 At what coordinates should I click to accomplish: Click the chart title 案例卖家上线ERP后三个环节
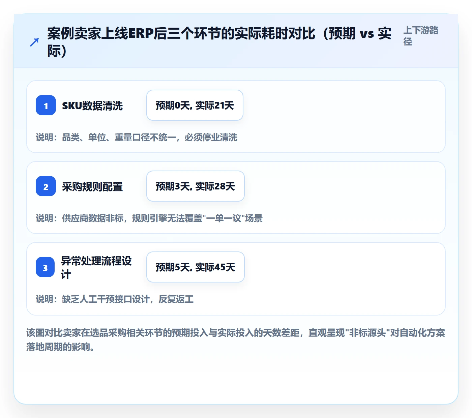click(x=219, y=42)
